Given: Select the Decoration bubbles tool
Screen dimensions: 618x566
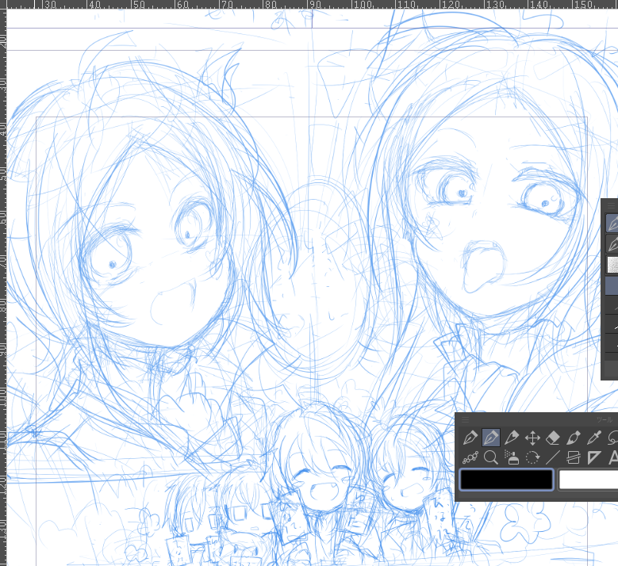Looking at the screenshot, I should coord(470,457).
